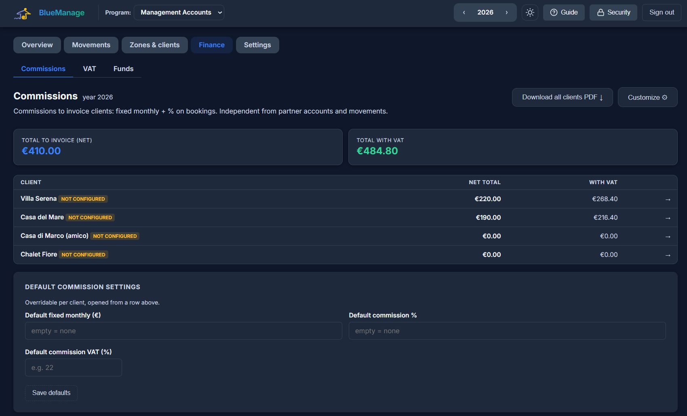The width and height of the screenshot is (687, 416).
Task: Focus the Default commission VAT field
Action: tap(74, 368)
